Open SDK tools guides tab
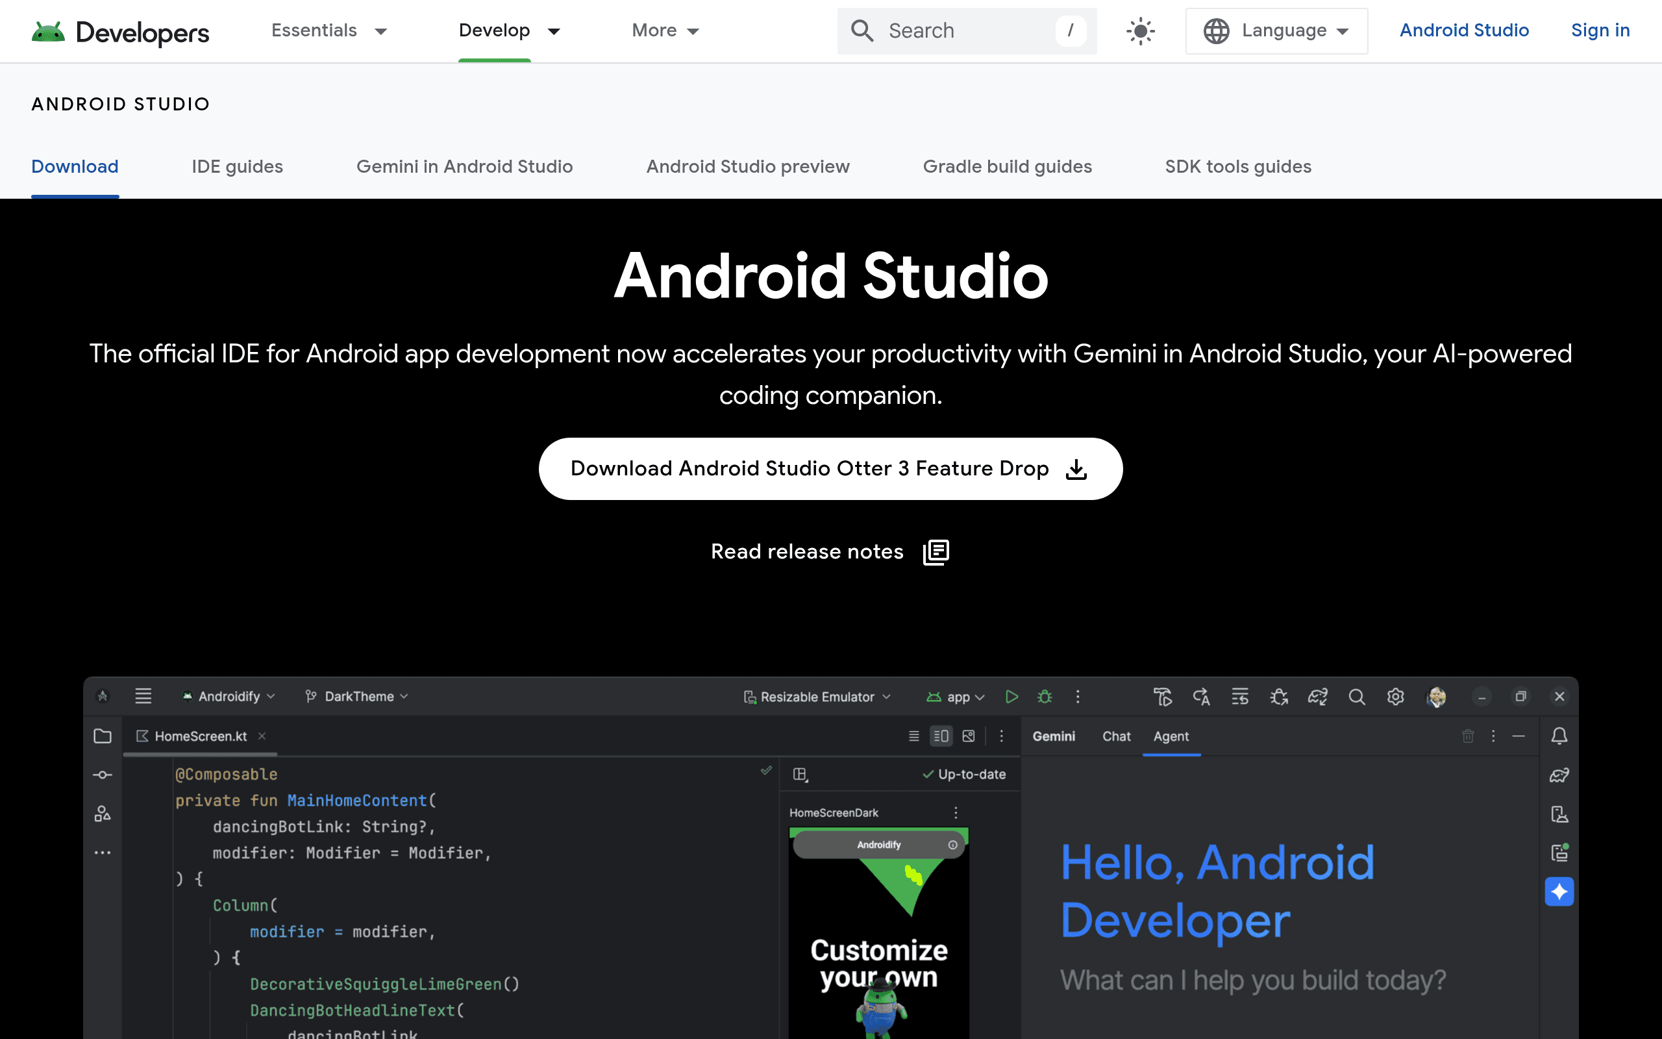 pos(1237,166)
